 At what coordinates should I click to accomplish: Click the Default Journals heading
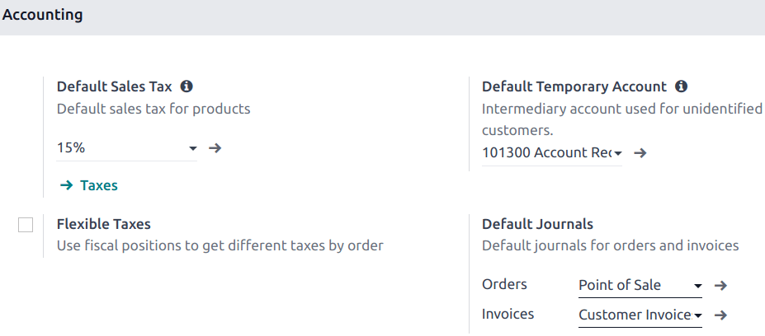pyautogui.click(x=537, y=224)
